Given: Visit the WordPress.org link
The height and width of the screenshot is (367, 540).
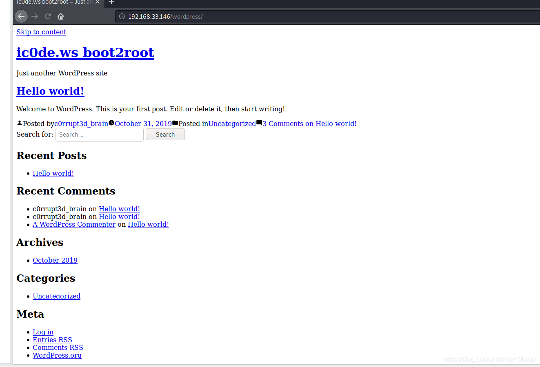Looking at the screenshot, I should [57, 355].
